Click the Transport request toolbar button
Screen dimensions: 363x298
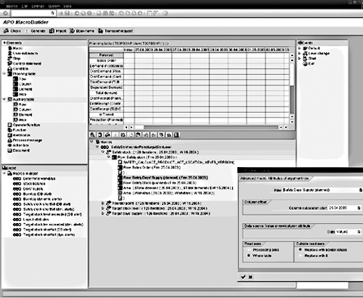tap(116, 31)
